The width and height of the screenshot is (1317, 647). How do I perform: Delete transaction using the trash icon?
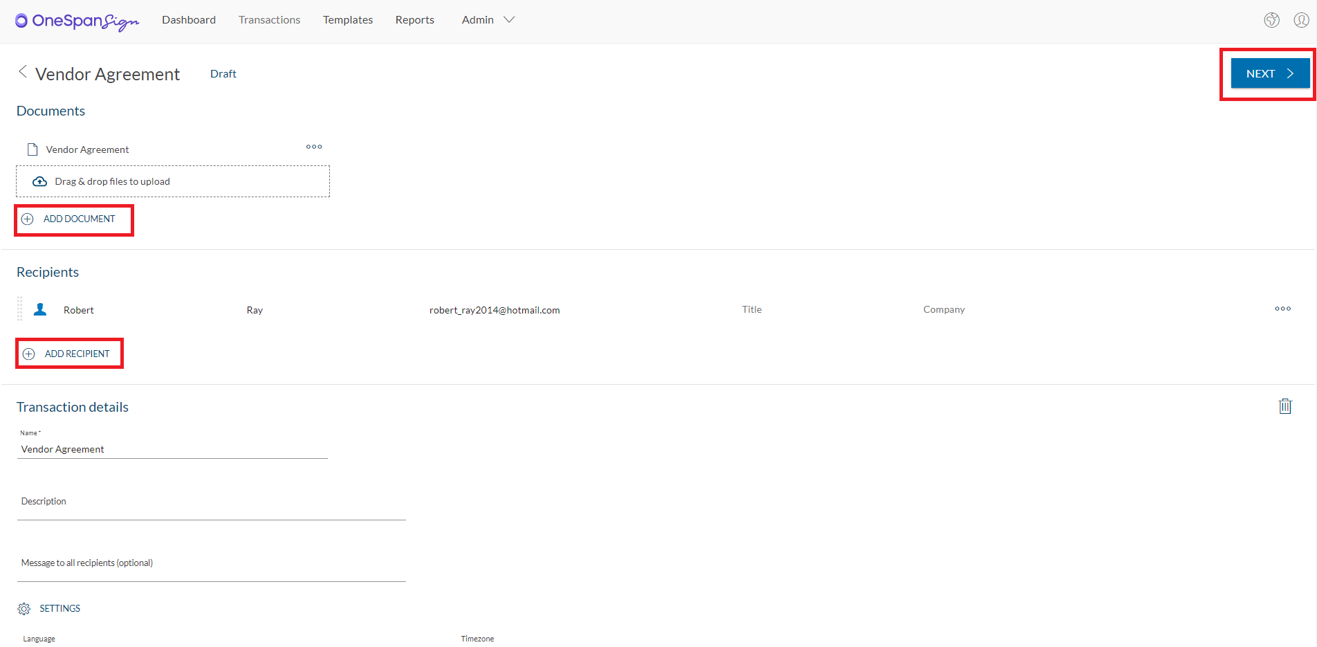pyautogui.click(x=1284, y=406)
